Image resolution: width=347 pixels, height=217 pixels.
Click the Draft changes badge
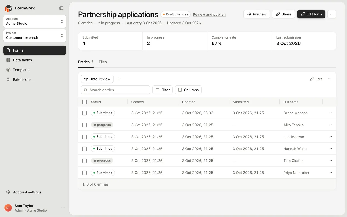coord(175,14)
